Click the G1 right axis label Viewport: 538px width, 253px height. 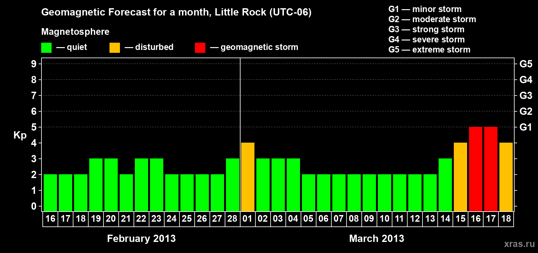526,127
